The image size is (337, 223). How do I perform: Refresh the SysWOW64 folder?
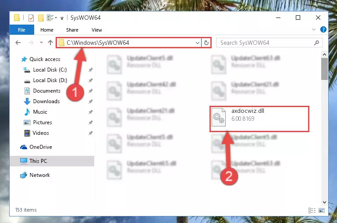point(206,43)
